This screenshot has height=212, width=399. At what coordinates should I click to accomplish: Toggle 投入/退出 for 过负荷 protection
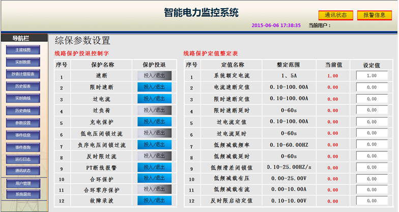pos(154,110)
